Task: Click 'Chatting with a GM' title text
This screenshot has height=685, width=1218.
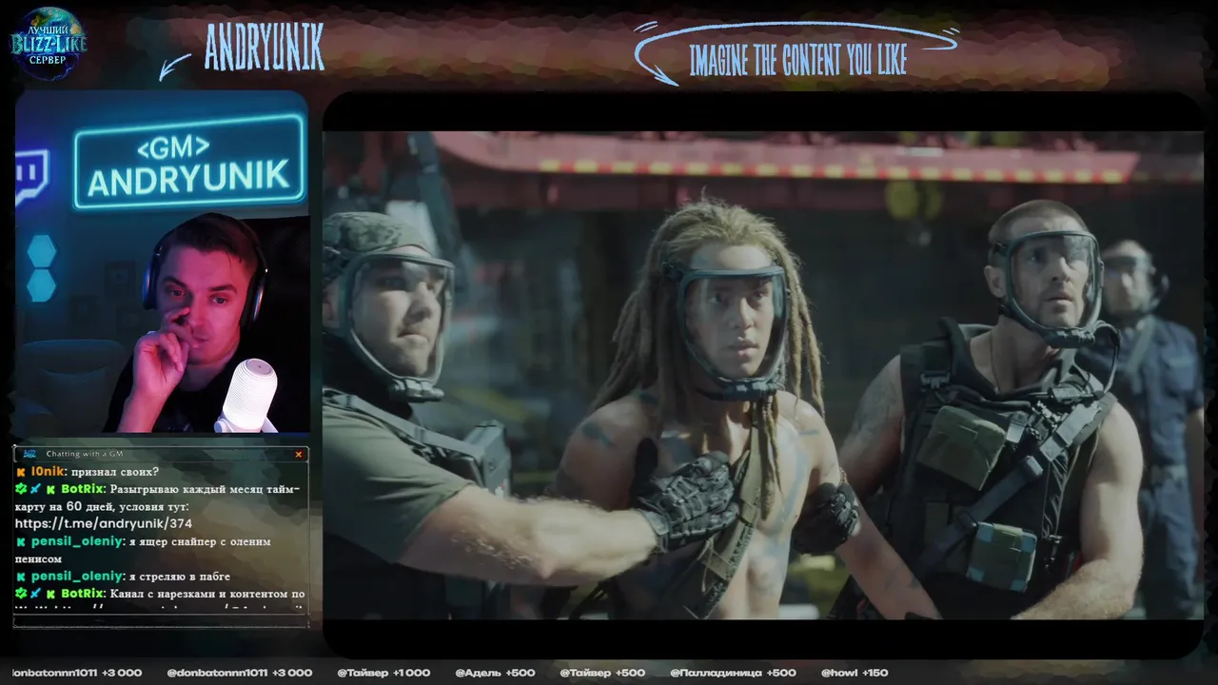Action: click(x=85, y=454)
